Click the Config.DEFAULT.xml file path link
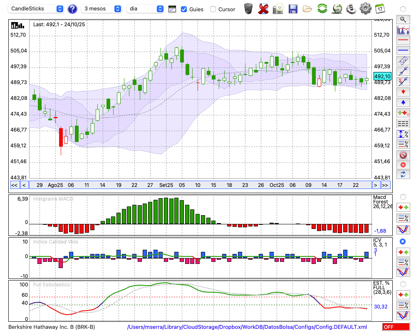 point(247,327)
